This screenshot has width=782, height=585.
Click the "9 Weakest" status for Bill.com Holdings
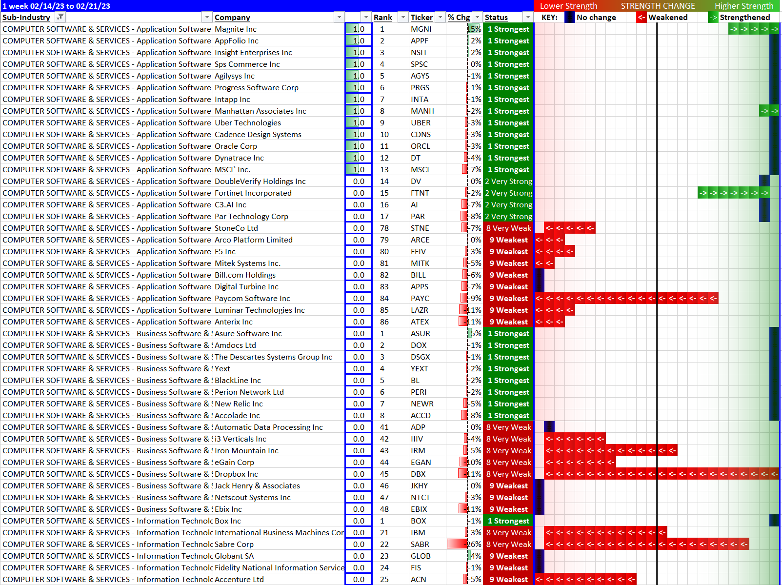(508, 275)
